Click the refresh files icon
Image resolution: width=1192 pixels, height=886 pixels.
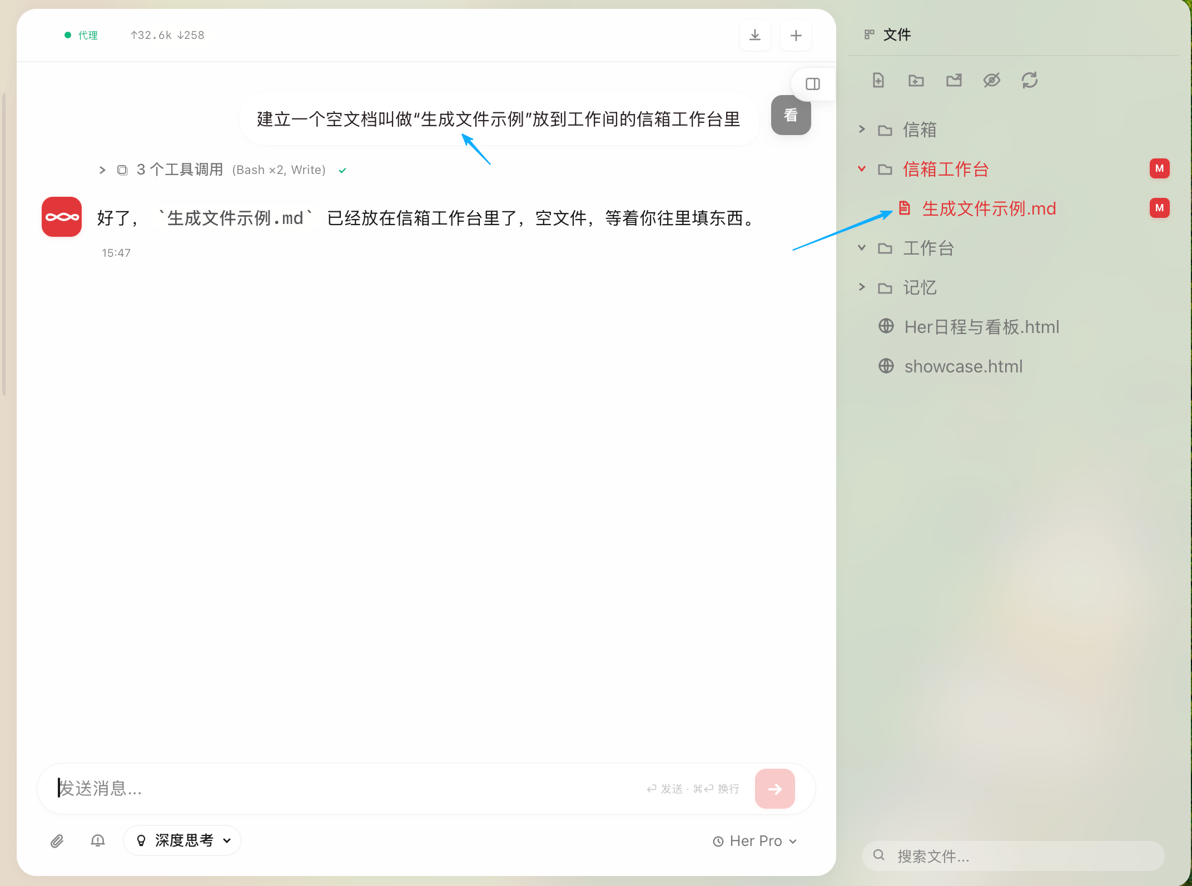(x=1030, y=80)
